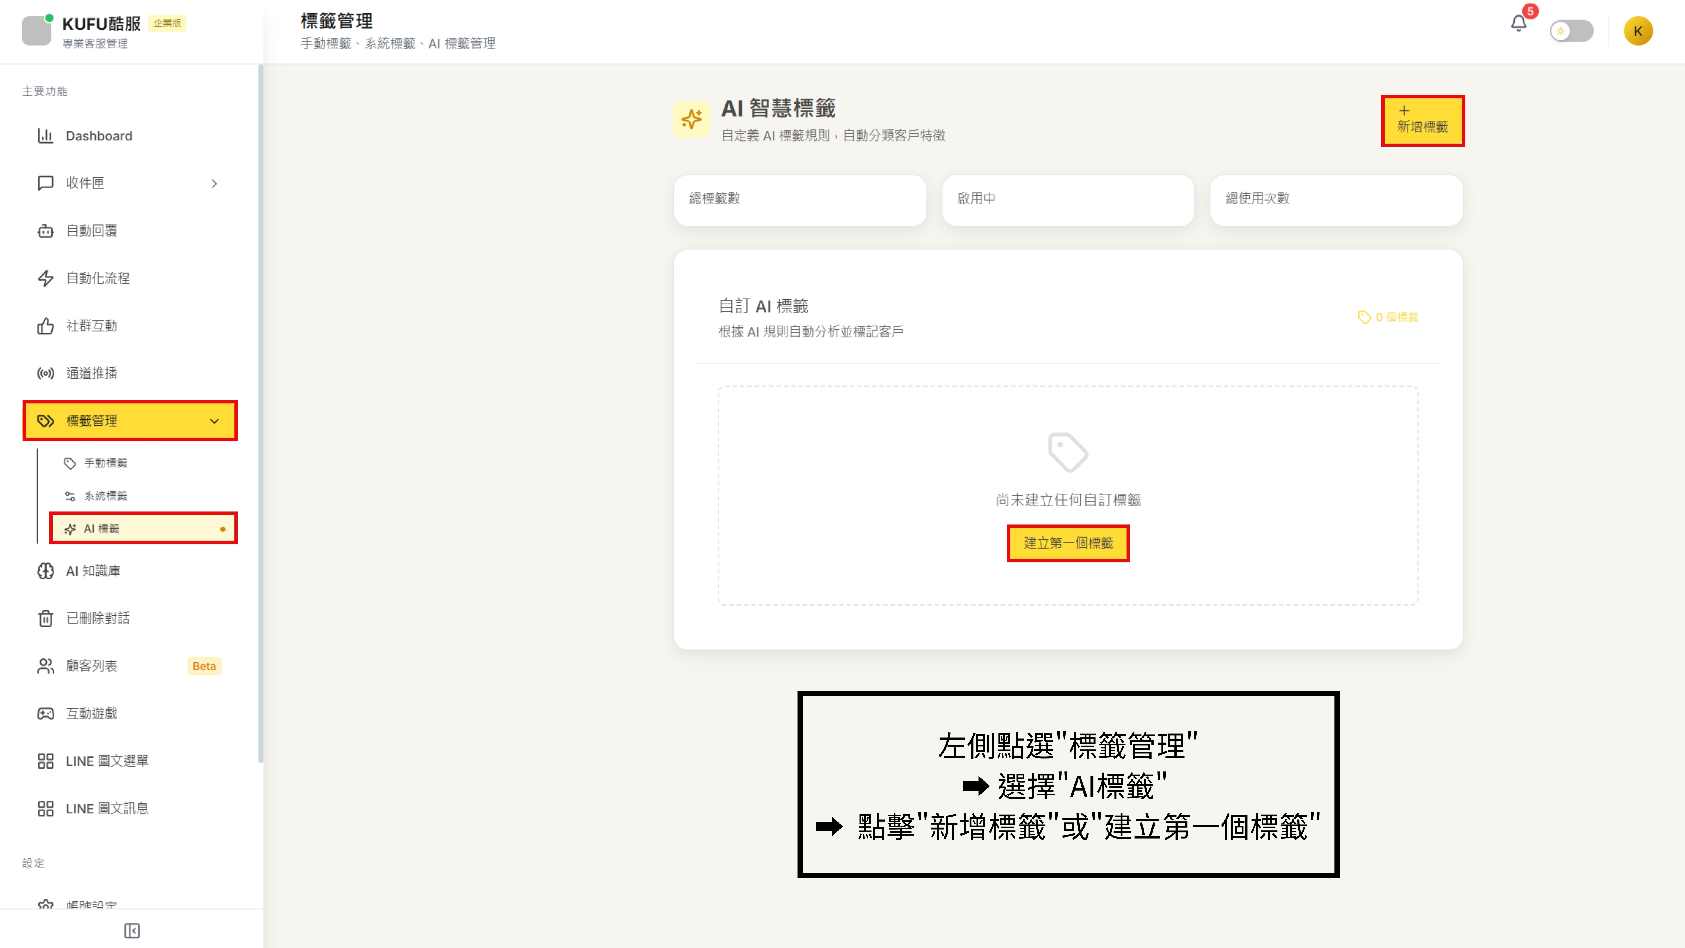The height and width of the screenshot is (948, 1685).
Task: Toggle the light/dark theme switch
Action: (x=1571, y=31)
